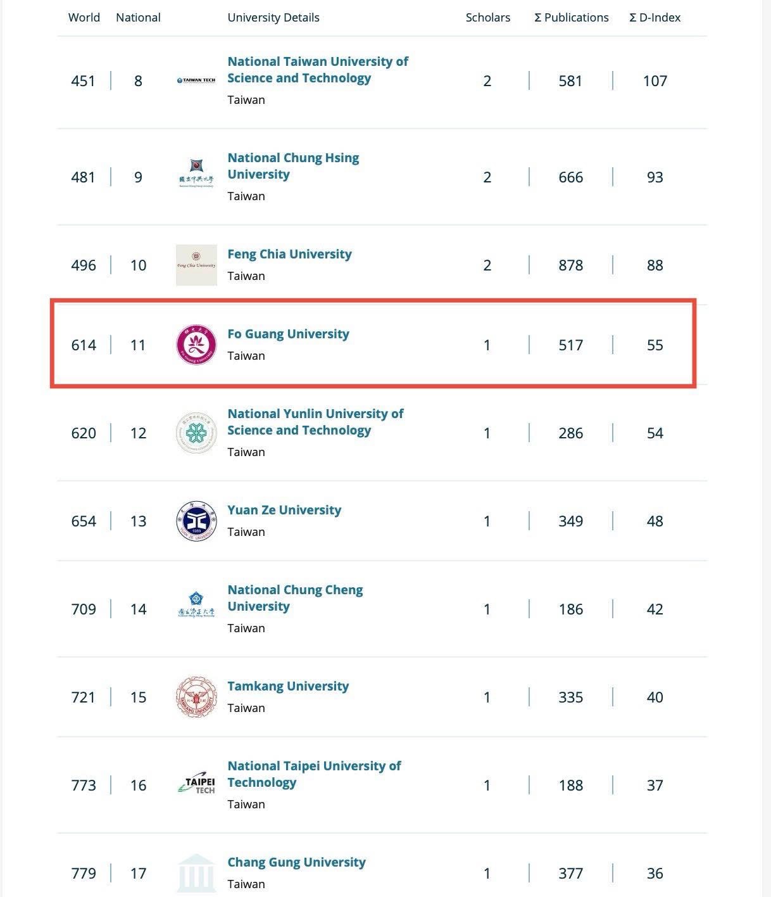
Task: Click publications value 581
Action: 570,81
